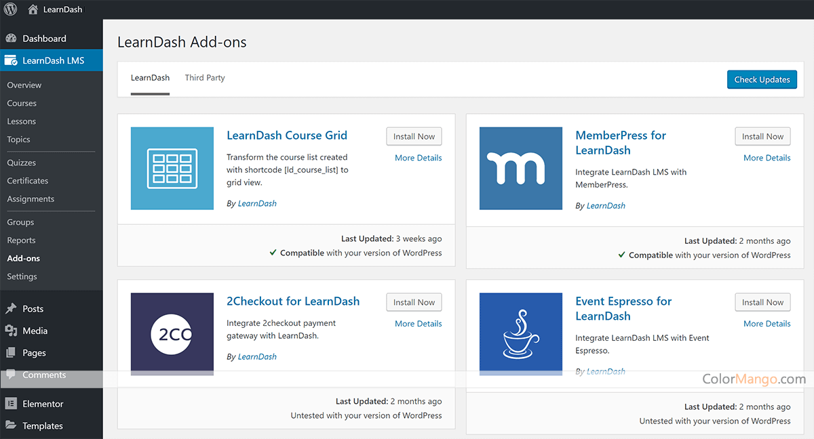Open Event Espresso for LearnDash title
This screenshot has width=814, height=439.
coord(623,309)
